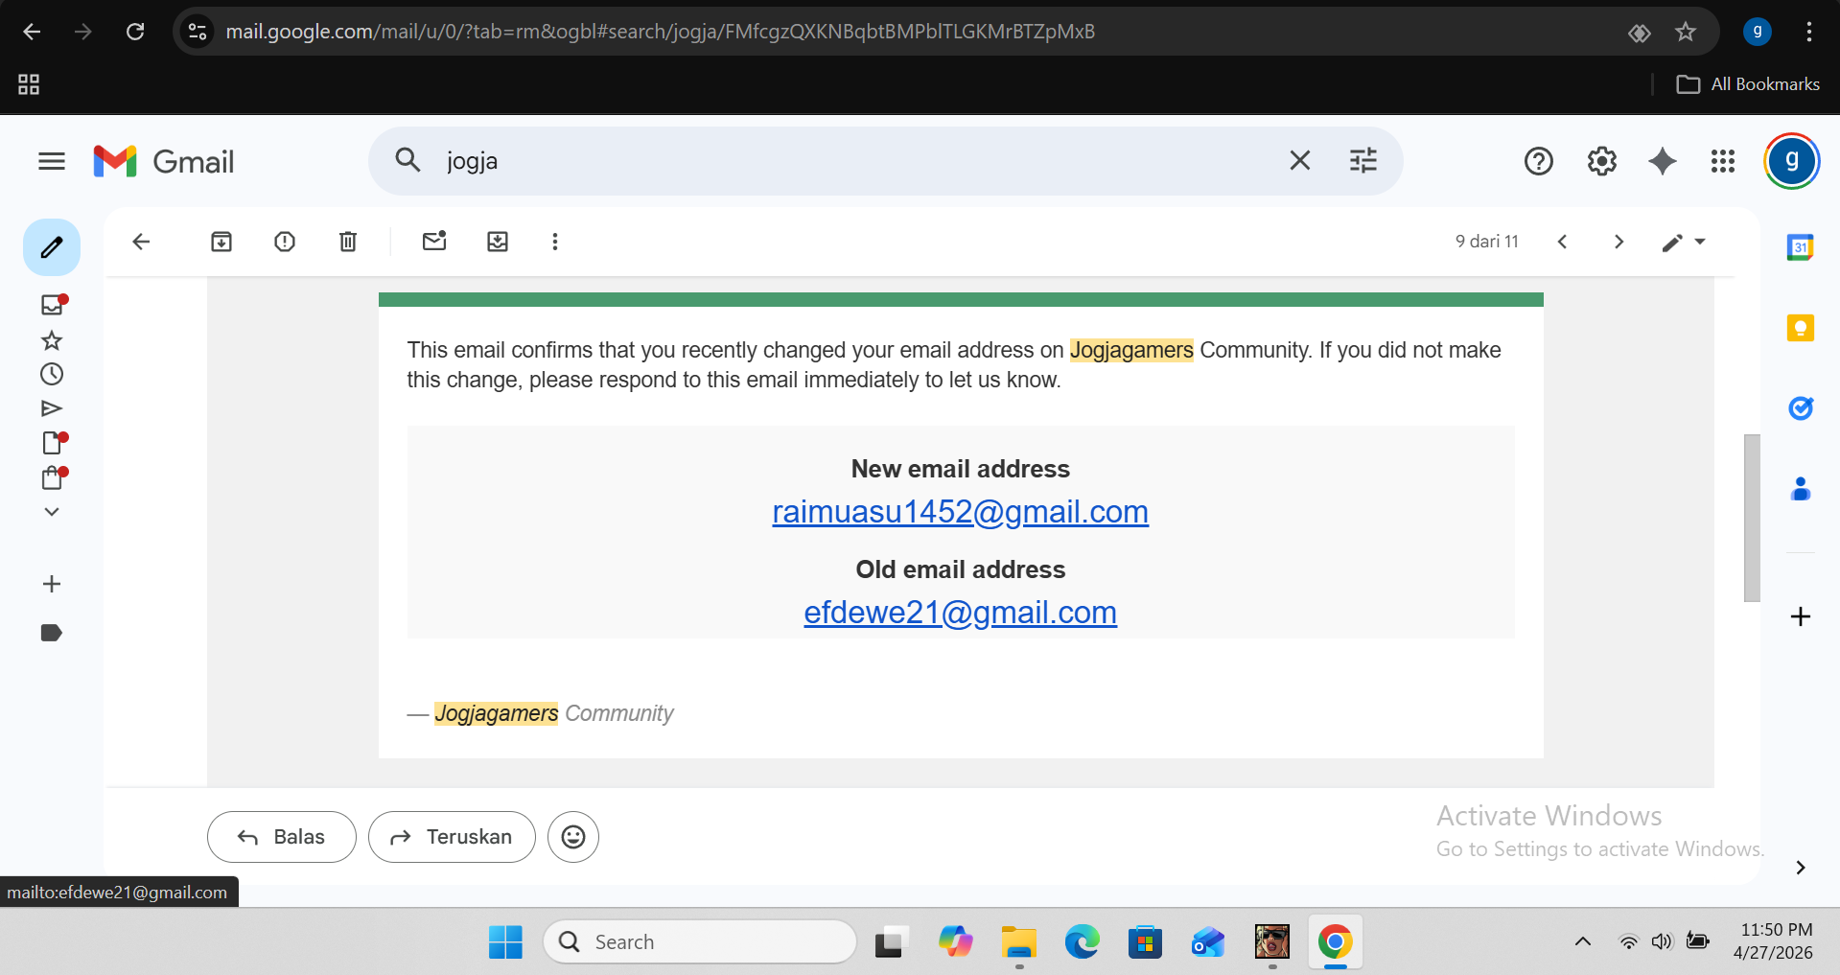Open All Bookmarks folder
This screenshot has width=1840, height=975.
pos(1748,84)
